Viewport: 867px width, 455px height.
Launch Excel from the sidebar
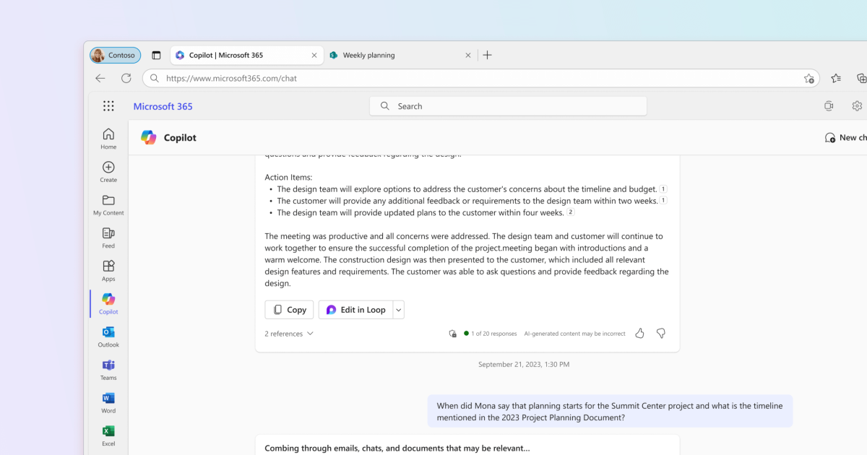tap(108, 436)
